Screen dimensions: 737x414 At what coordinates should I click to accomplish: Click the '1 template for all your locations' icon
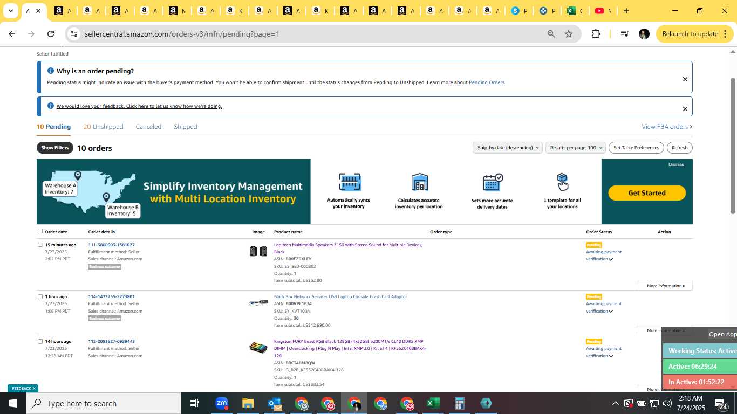(x=562, y=182)
